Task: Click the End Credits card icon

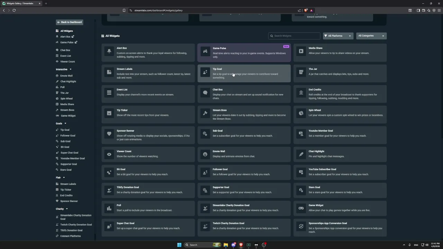Action: tap(301, 93)
